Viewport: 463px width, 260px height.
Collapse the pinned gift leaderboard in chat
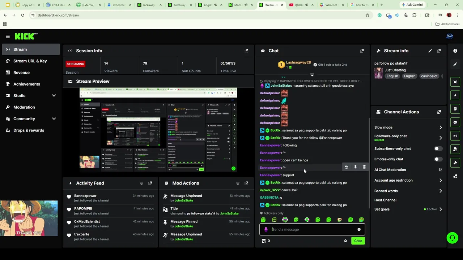pyautogui.click(x=312, y=75)
